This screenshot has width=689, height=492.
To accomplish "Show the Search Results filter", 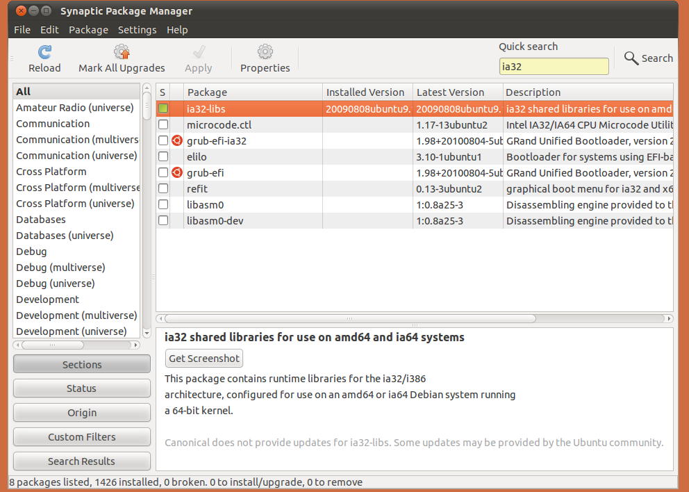I will click(x=82, y=461).
